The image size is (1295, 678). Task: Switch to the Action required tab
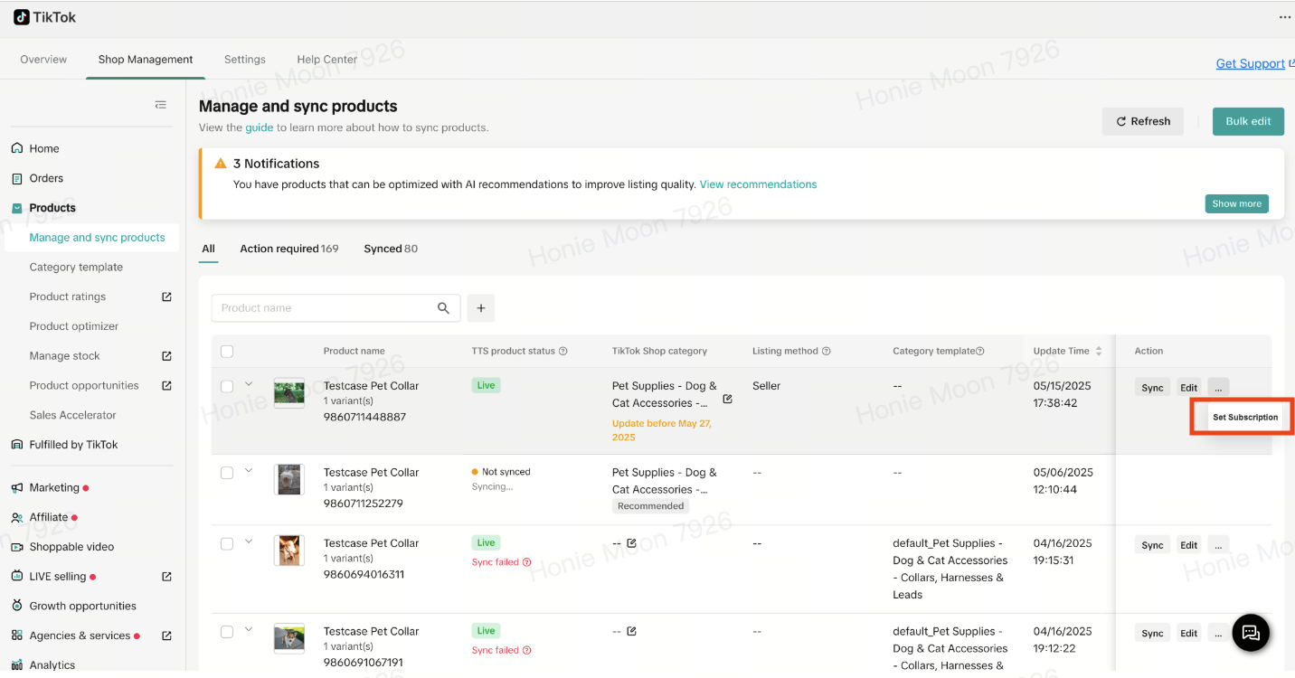[288, 249]
